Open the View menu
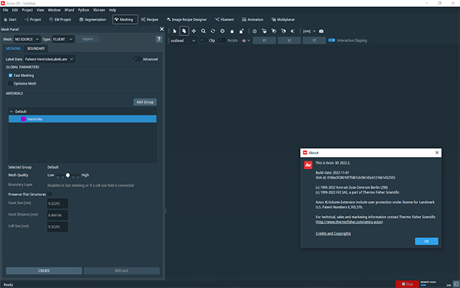This screenshot has height=288, width=460. pos(40,10)
